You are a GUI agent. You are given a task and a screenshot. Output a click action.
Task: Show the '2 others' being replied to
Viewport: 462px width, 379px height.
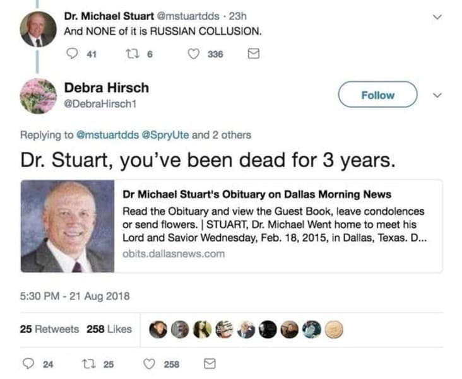click(x=229, y=134)
